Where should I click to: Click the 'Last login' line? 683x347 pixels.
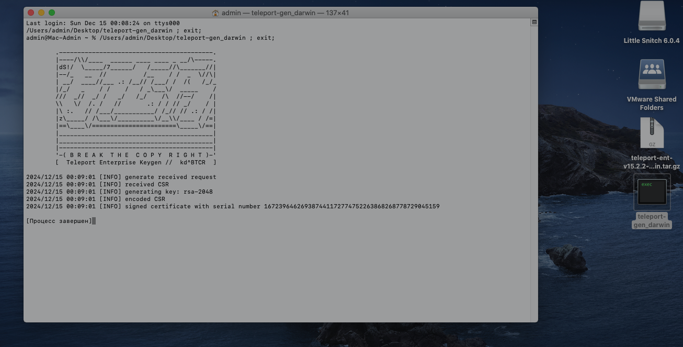[103, 24]
